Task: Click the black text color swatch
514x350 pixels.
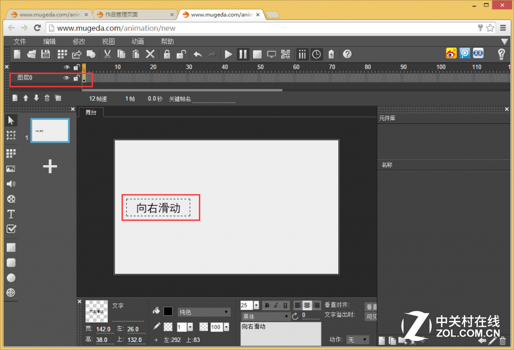Action: [x=168, y=311]
